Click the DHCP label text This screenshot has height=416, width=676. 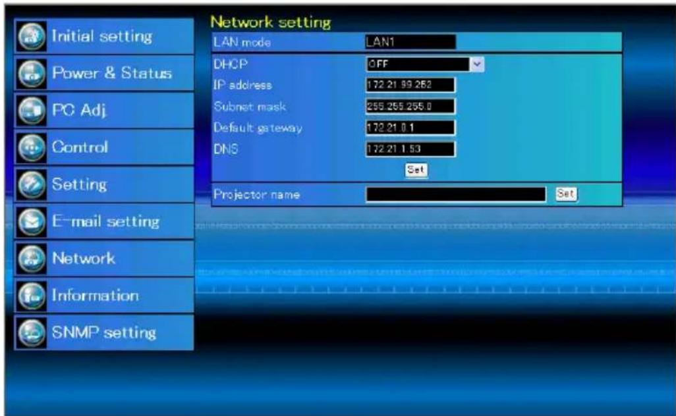(231, 64)
